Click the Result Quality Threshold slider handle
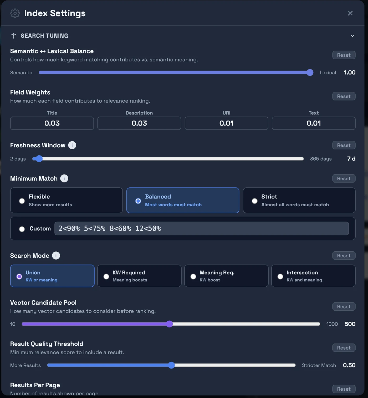The image size is (368, 398). click(x=172, y=365)
